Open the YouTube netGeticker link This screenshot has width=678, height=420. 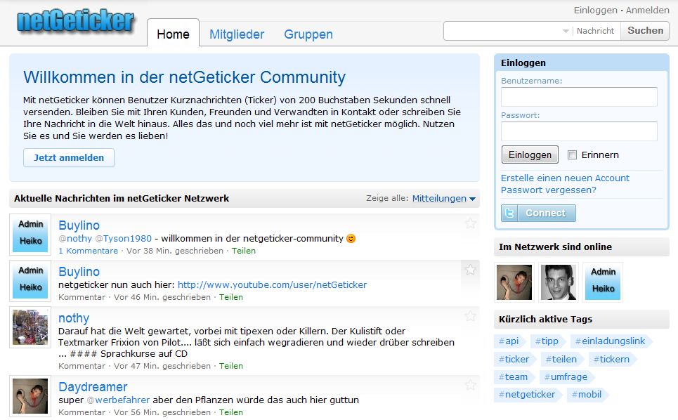point(272,284)
